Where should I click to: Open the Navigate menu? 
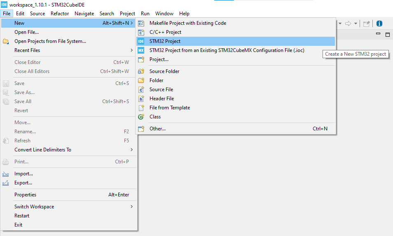[84, 14]
